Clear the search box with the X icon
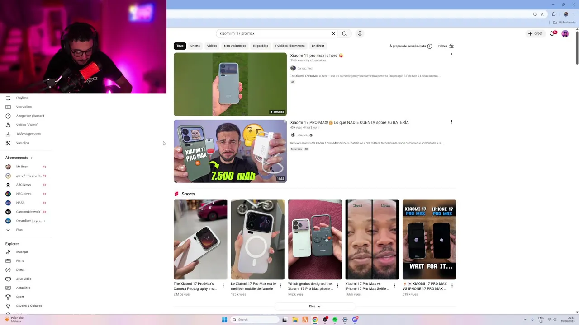579x325 pixels. click(x=333, y=33)
